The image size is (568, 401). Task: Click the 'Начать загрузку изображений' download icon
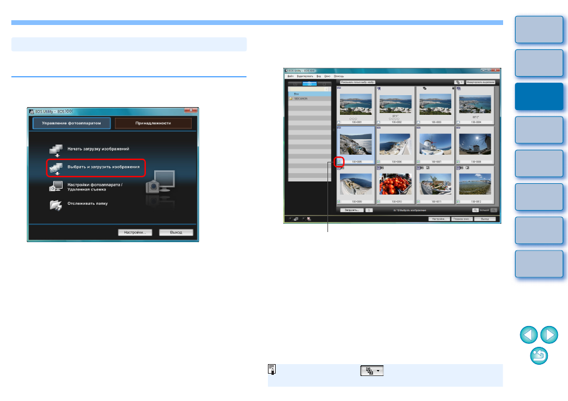pos(56,150)
